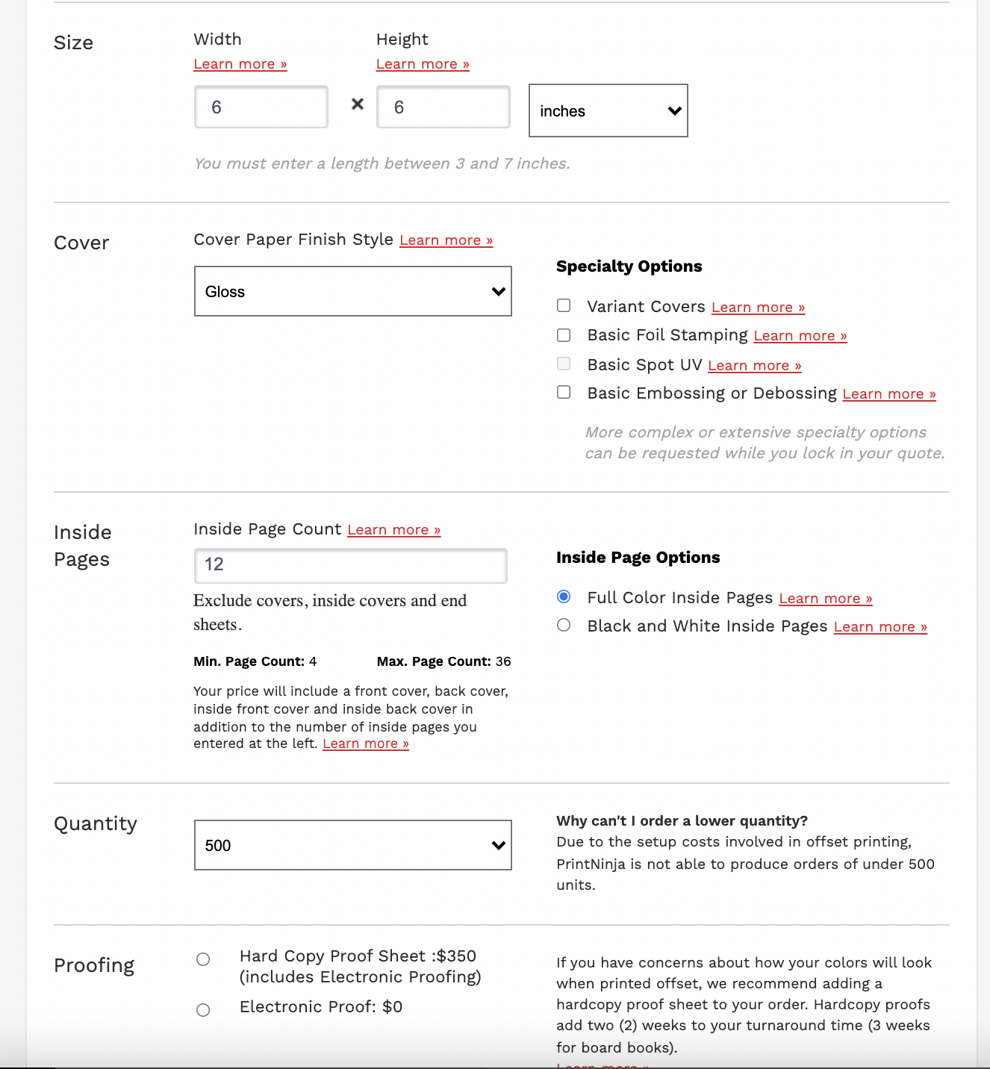Click the 'Quantity' section label

[96, 823]
